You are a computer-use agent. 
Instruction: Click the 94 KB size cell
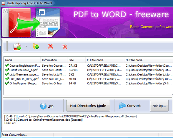72,84
